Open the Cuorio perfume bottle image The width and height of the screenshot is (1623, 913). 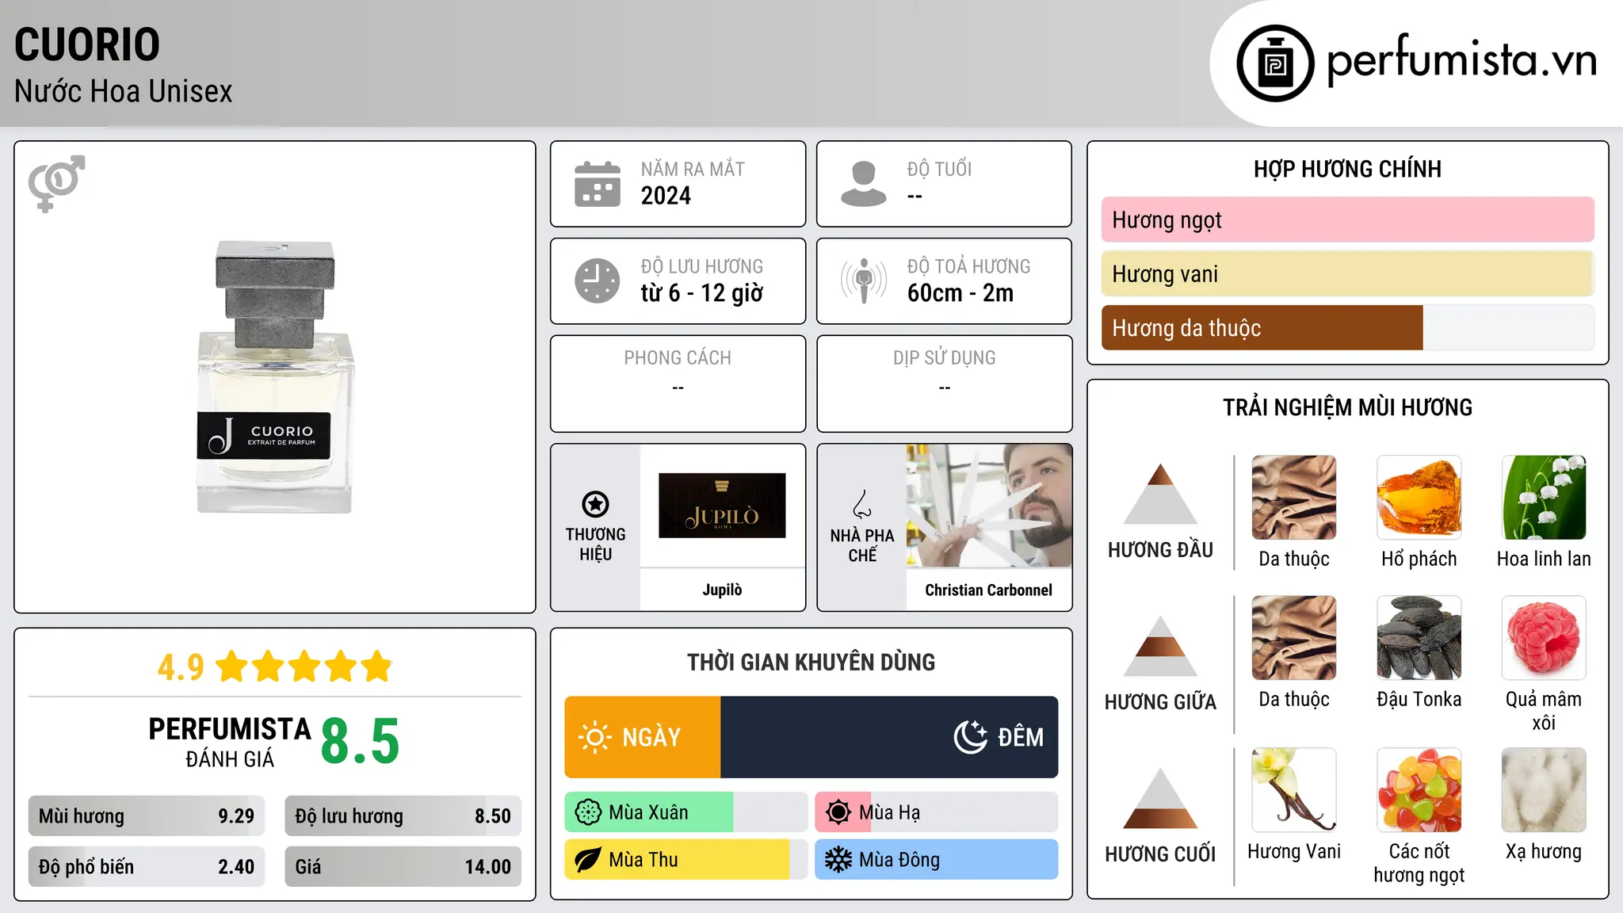pyautogui.click(x=274, y=377)
